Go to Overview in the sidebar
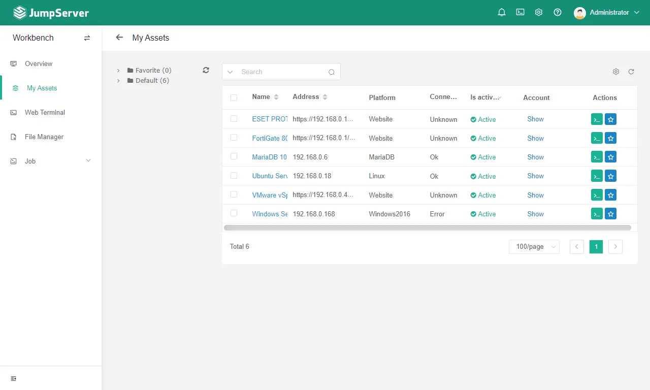Viewport: 650px width, 390px height. pyautogui.click(x=51, y=63)
